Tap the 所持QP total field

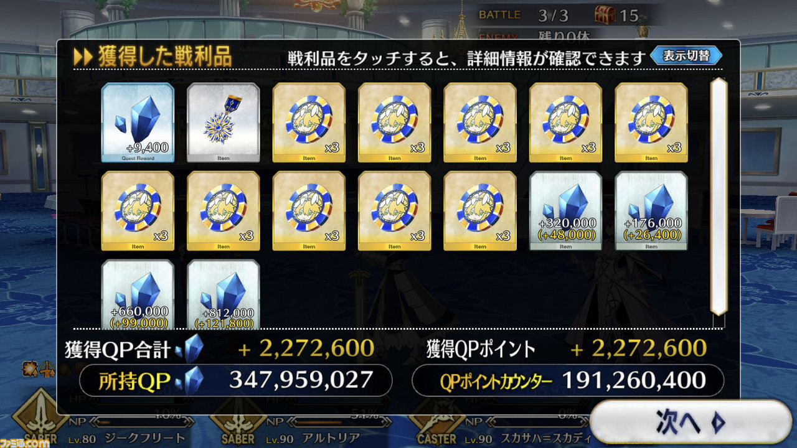235,381
